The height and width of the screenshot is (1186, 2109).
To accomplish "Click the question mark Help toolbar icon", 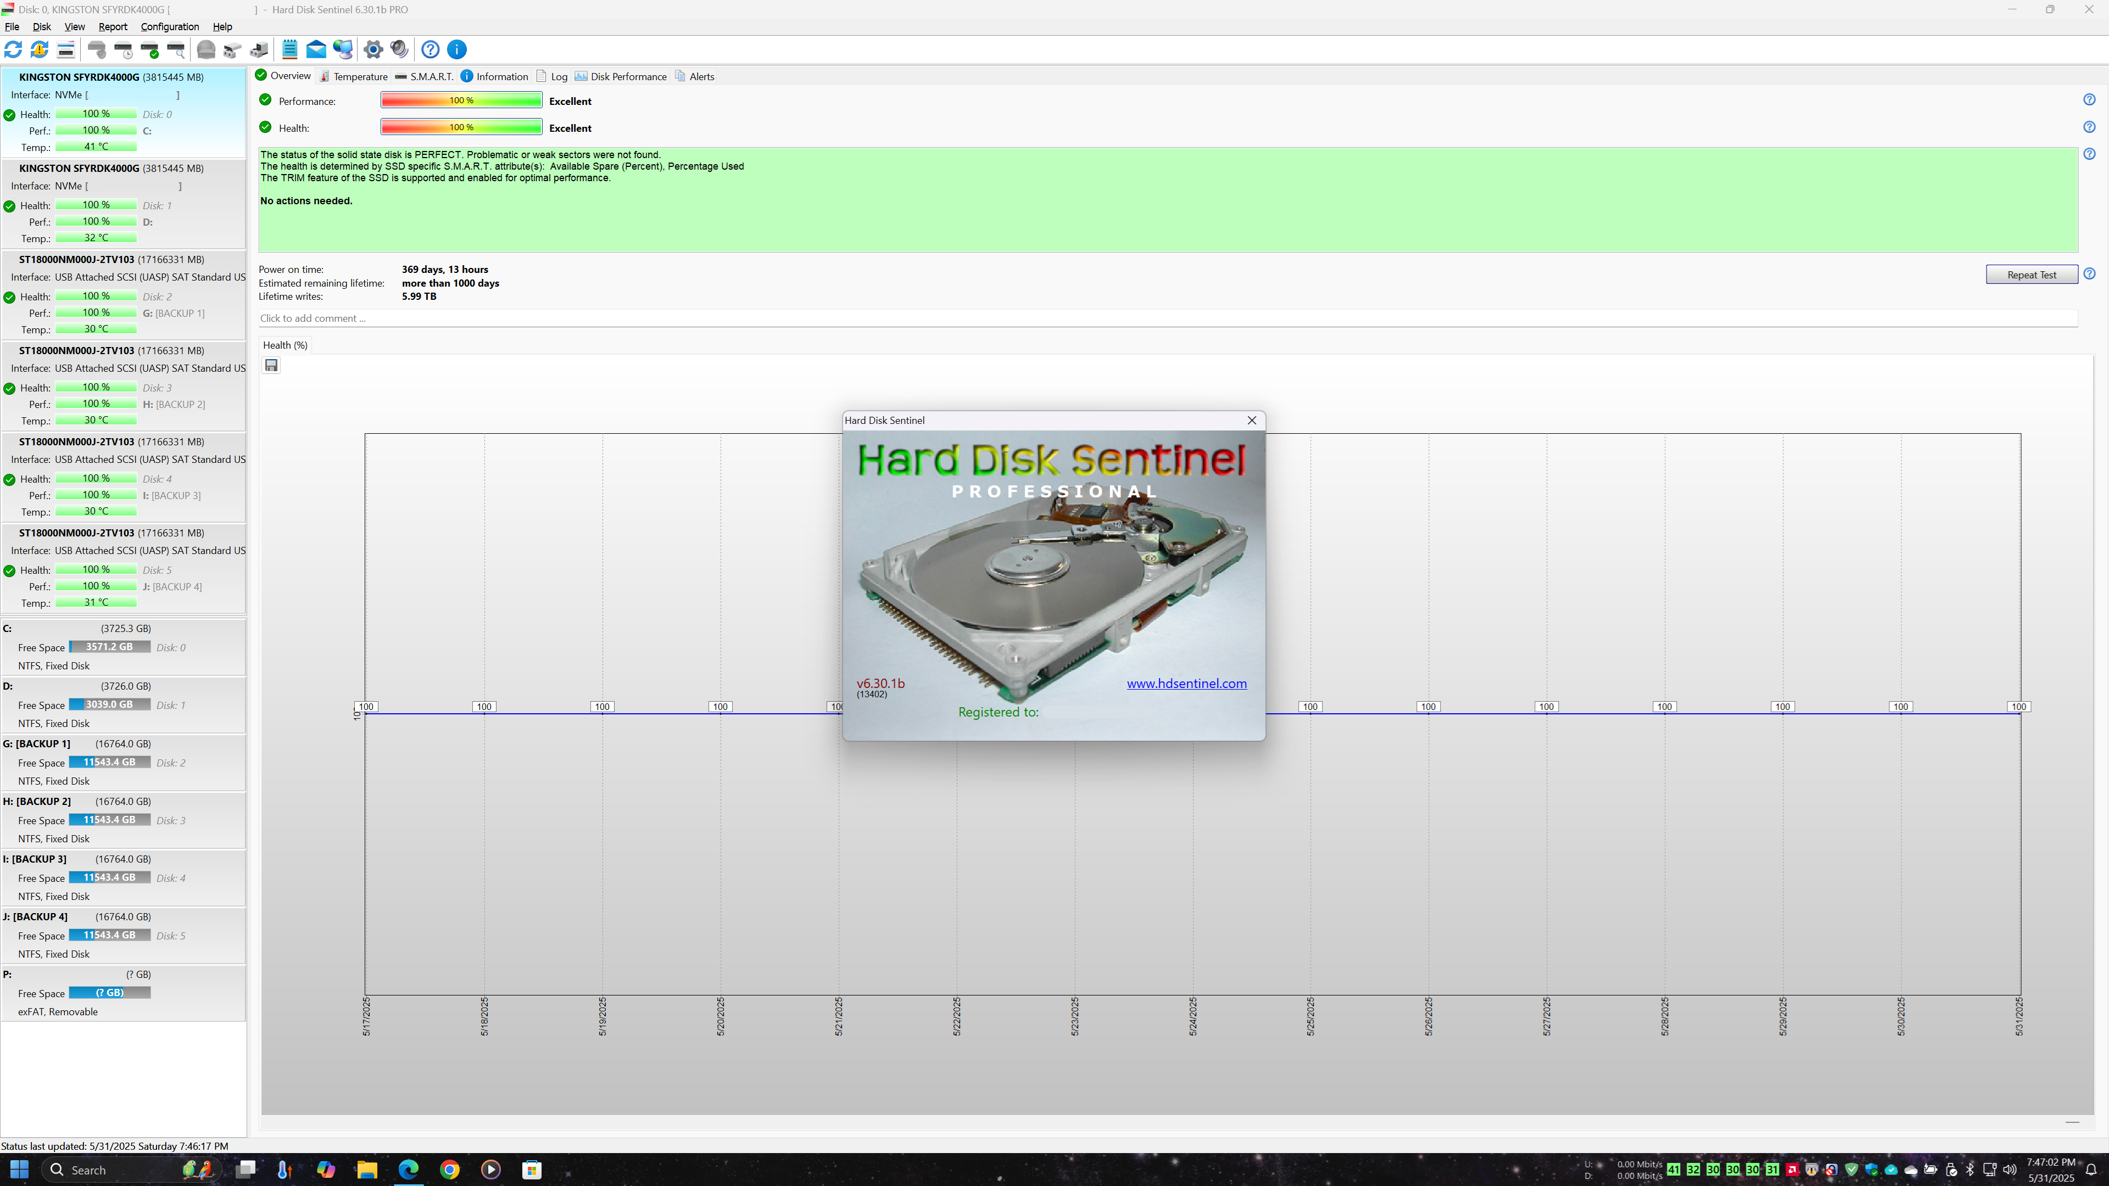I will coord(431,49).
